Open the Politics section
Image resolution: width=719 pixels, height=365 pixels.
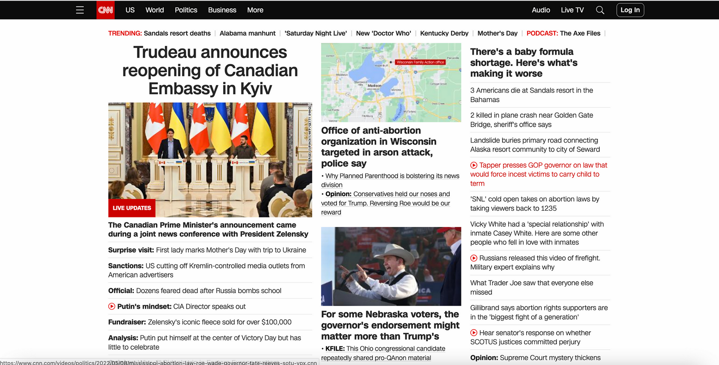[186, 10]
